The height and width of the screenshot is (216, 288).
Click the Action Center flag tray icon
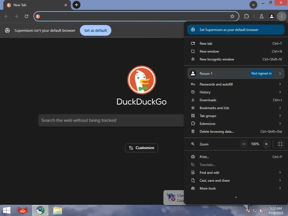pyautogui.click(x=248, y=211)
